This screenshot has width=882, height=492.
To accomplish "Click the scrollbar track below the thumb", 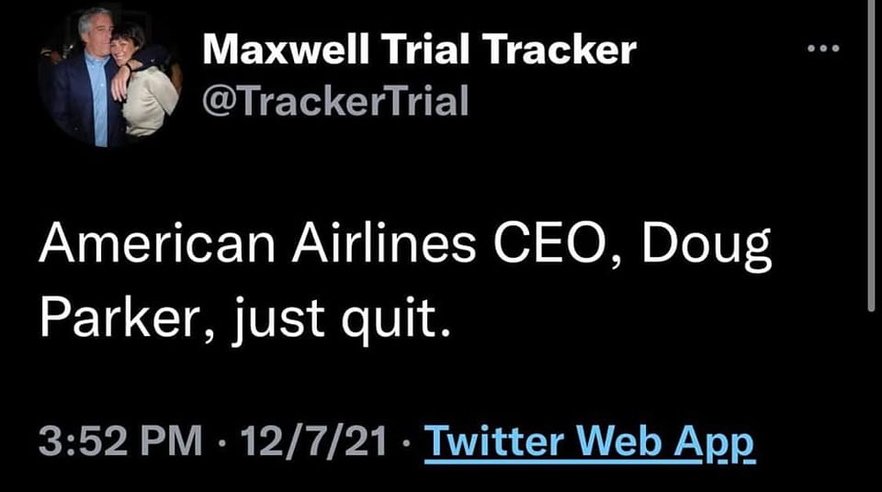I will (x=871, y=404).
